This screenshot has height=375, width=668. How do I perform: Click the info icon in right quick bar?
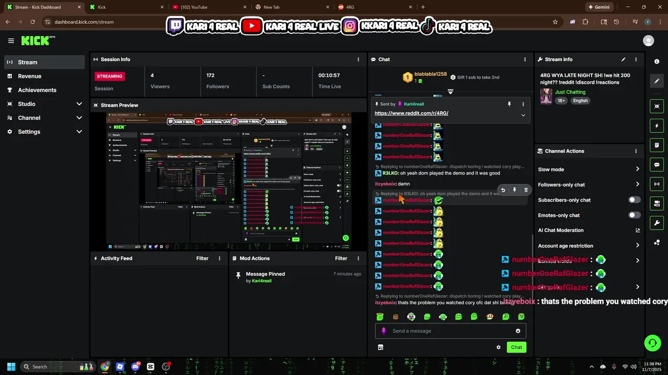click(657, 61)
